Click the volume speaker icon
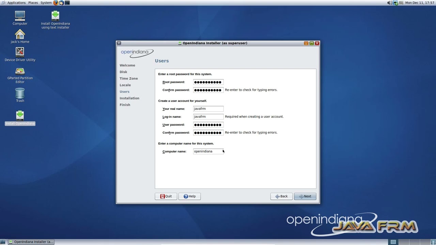The height and width of the screenshot is (245, 436). tap(390, 3)
